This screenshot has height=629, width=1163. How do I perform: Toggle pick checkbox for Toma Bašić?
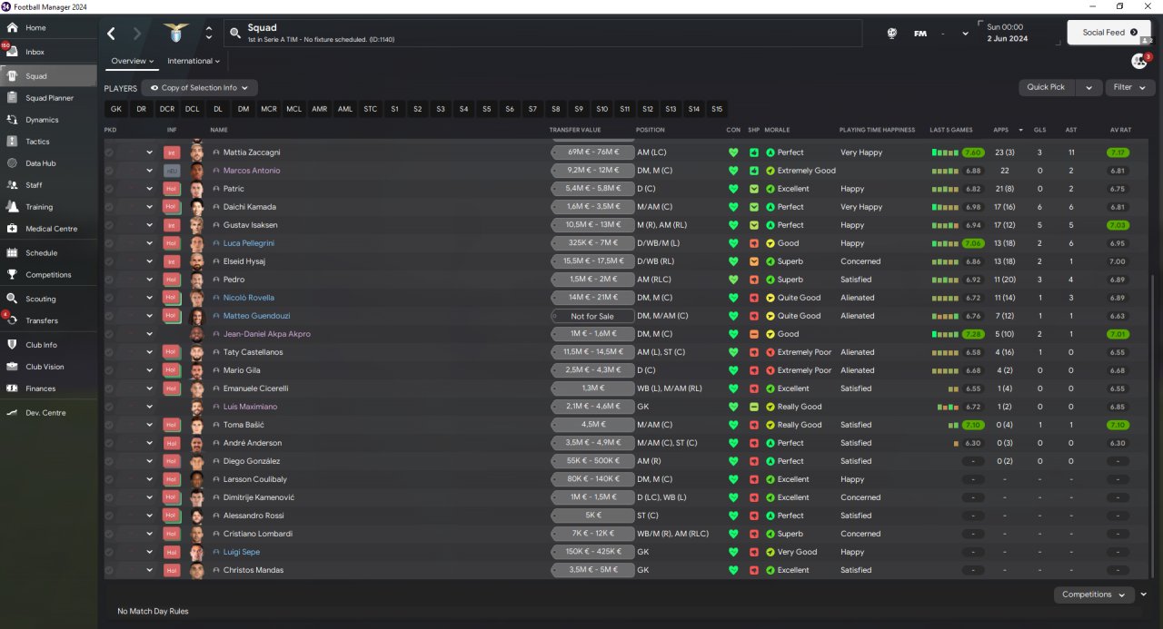[109, 425]
